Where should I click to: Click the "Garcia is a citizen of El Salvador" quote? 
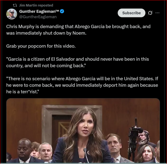click(77, 62)
